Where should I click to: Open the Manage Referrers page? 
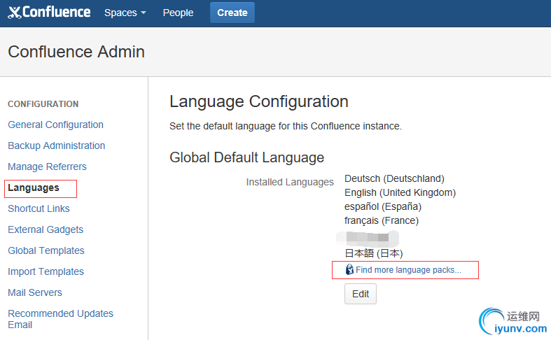[47, 167]
